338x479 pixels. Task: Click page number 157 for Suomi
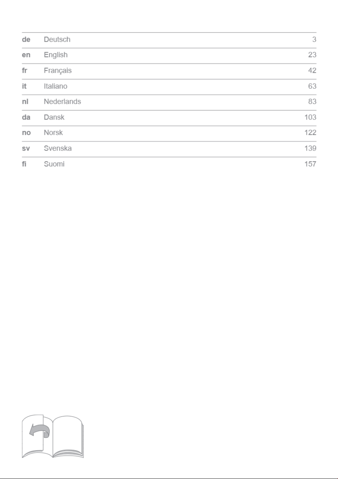310,164
